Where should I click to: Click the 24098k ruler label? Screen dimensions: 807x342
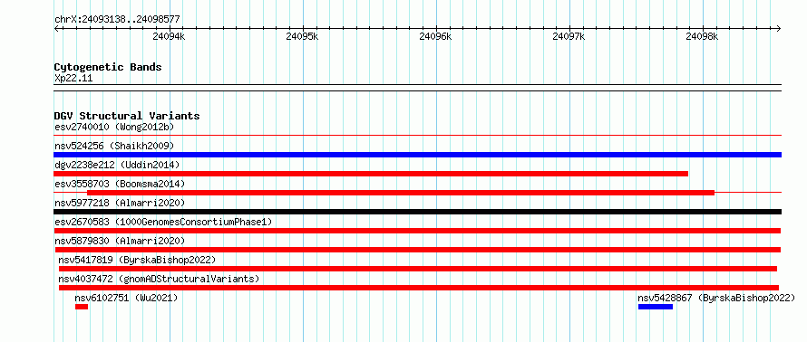tap(702, 36)
